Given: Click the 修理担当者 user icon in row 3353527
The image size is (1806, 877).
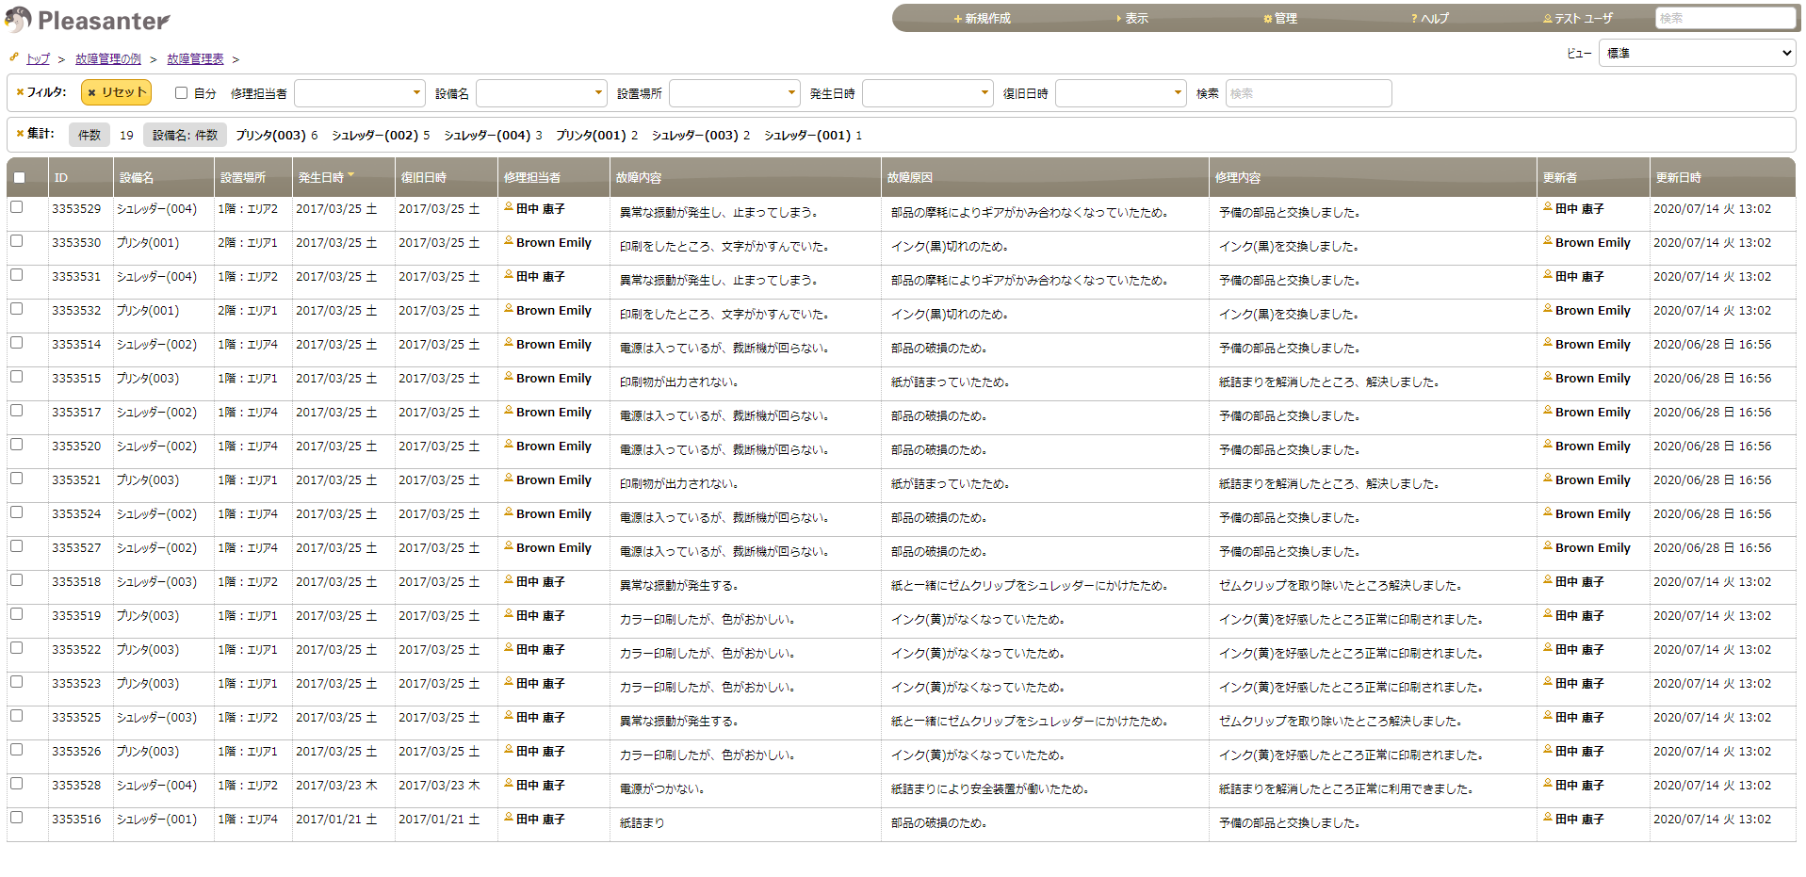Looking at the screenshot, I should [x=509, y=545].
